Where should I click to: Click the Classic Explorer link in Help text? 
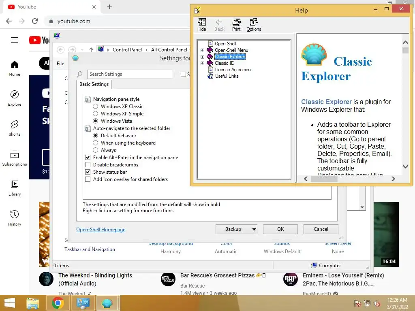[326, 102]
